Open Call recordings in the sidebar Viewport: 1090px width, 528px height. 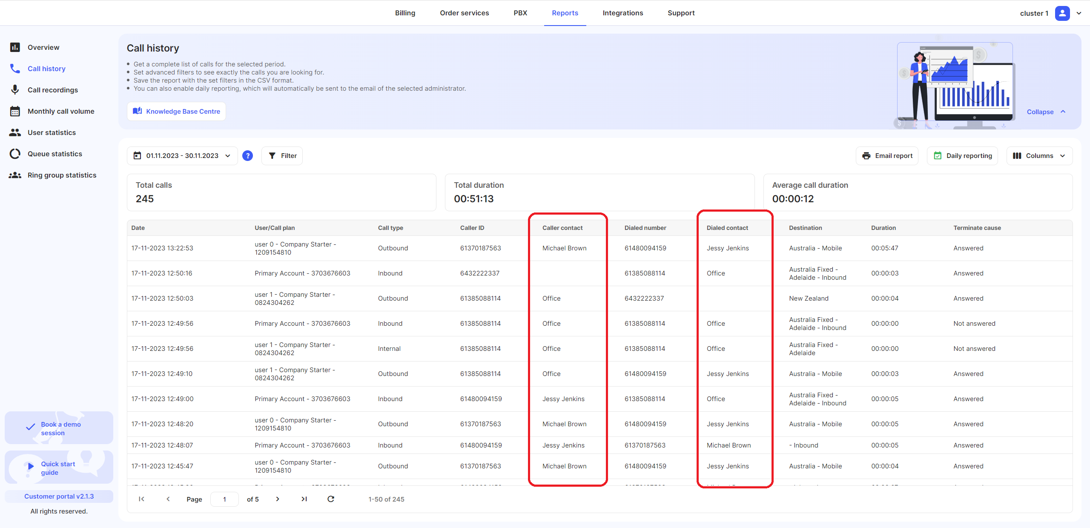53,90
